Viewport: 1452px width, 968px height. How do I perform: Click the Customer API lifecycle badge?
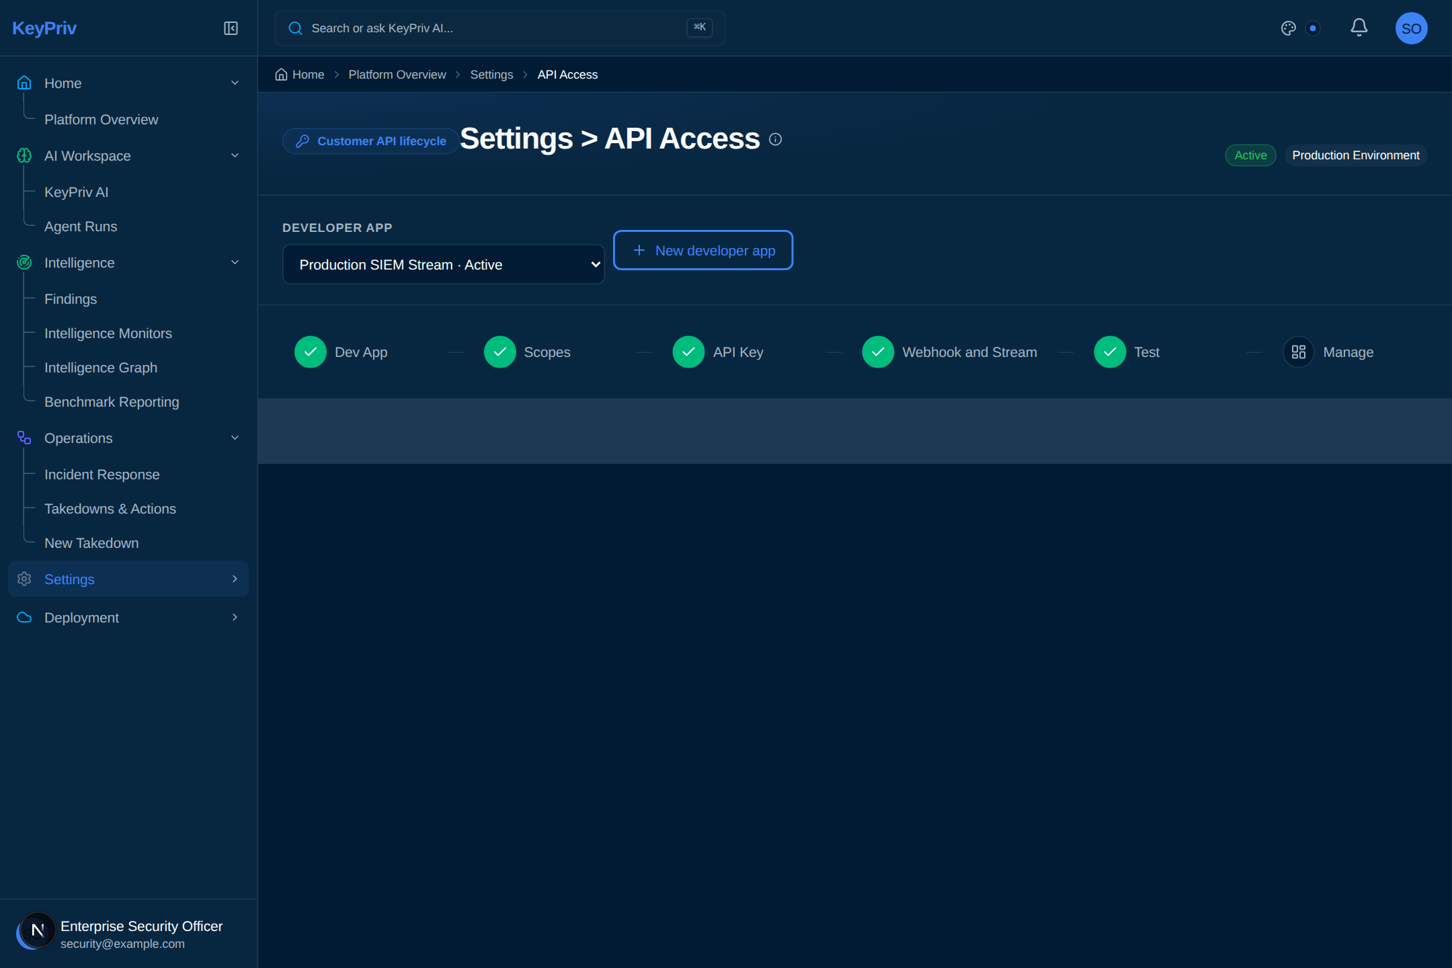pyautogui.click(x=370, y=141)
